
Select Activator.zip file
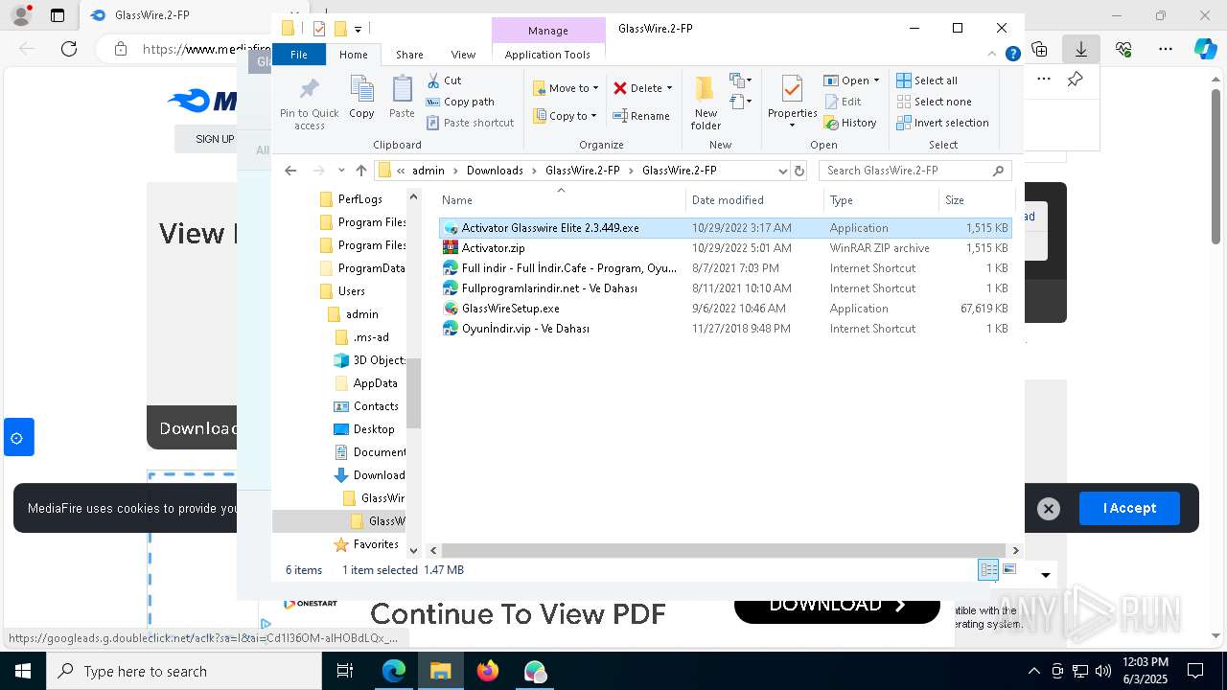coord(493,248)
